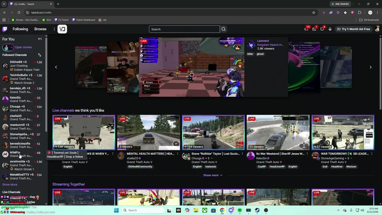Click Kingdom Hearts category link
Viewport: 382px width, 215px height.
pyautogui.click(x=270, y=45)
